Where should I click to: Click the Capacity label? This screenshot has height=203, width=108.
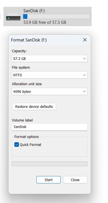pyautogui.click(x=19, y=51)
